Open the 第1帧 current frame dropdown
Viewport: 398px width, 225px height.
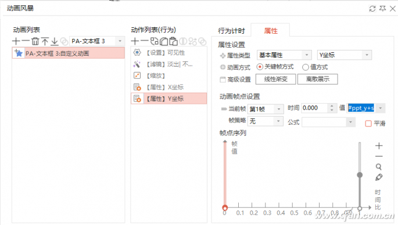(x=279, y=109)
